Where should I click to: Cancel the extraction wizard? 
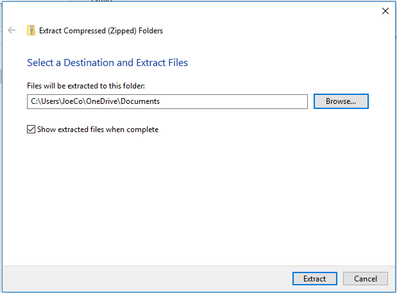click(365, 279)
